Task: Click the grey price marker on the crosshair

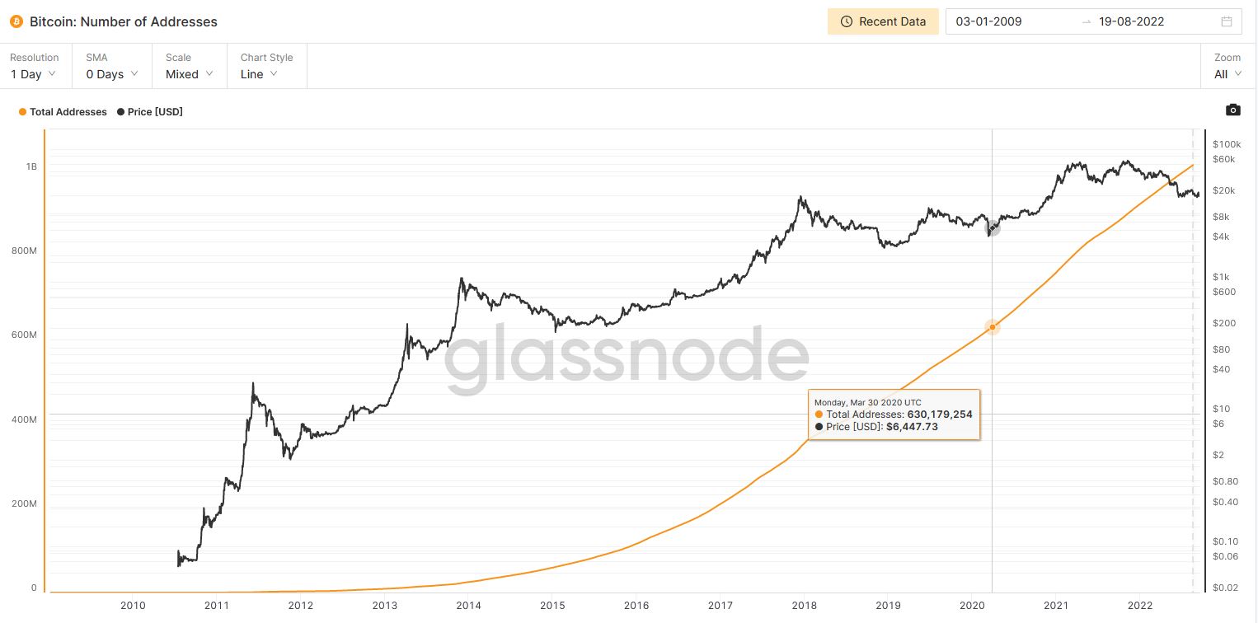Action: [993, 228]
